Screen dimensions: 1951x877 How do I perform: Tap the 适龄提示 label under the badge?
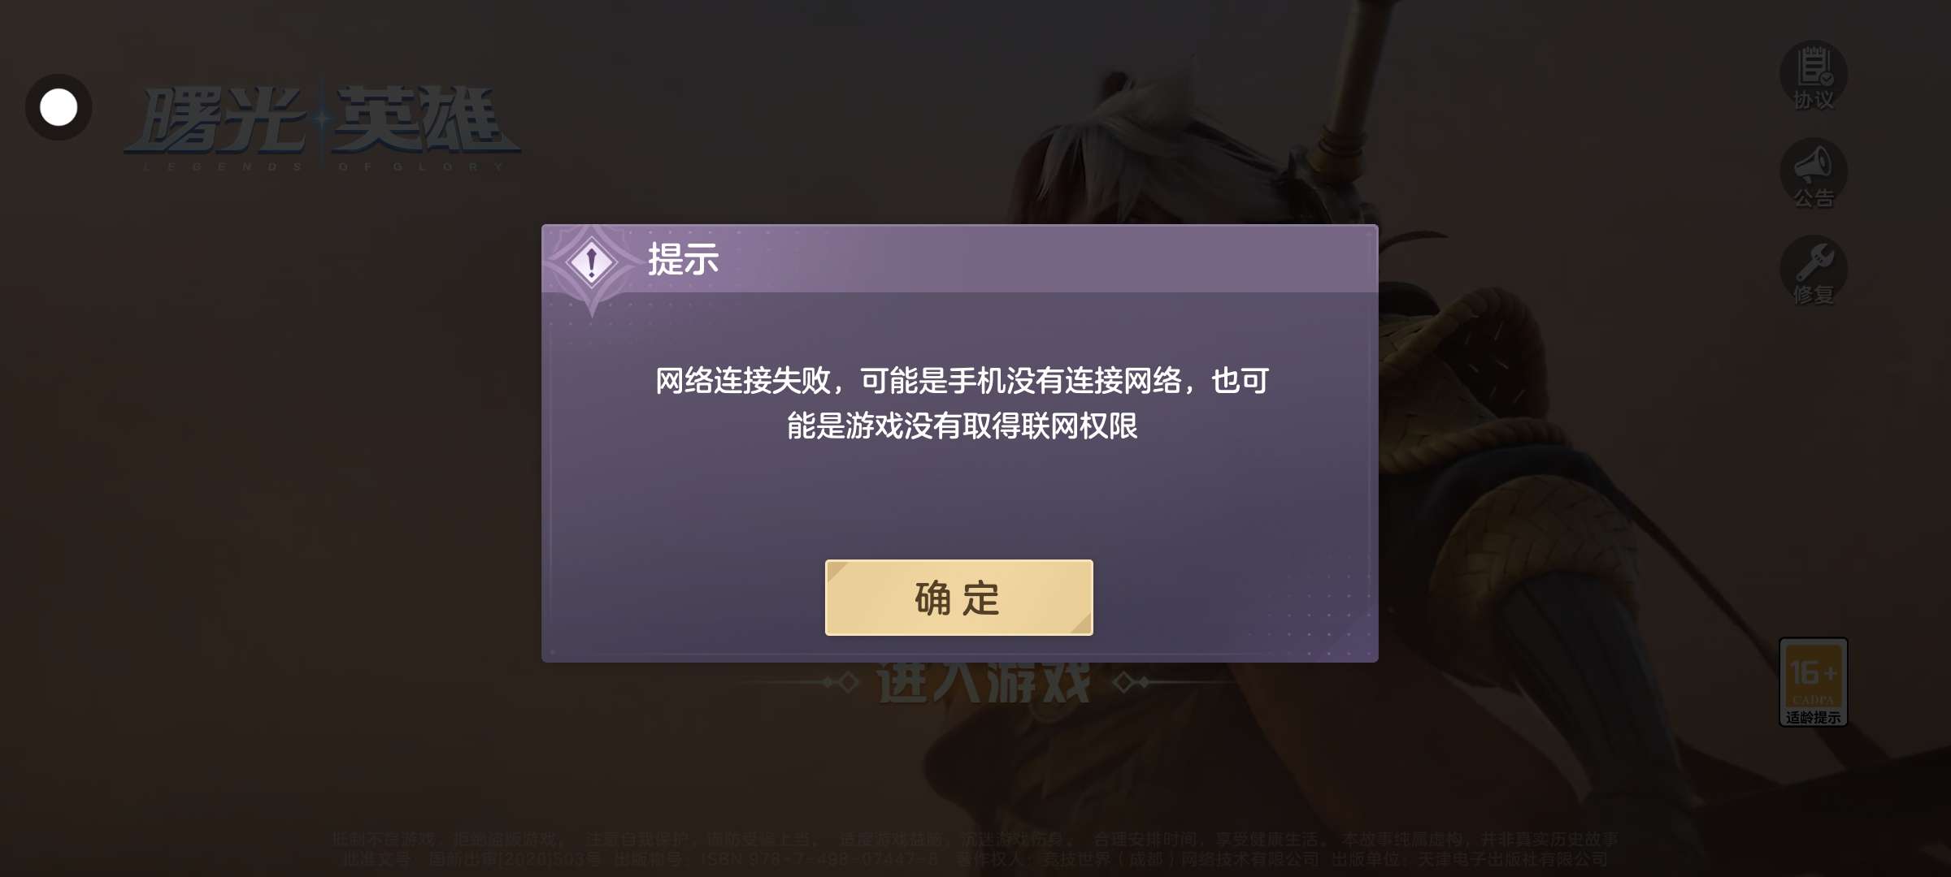pos(1814,718)
